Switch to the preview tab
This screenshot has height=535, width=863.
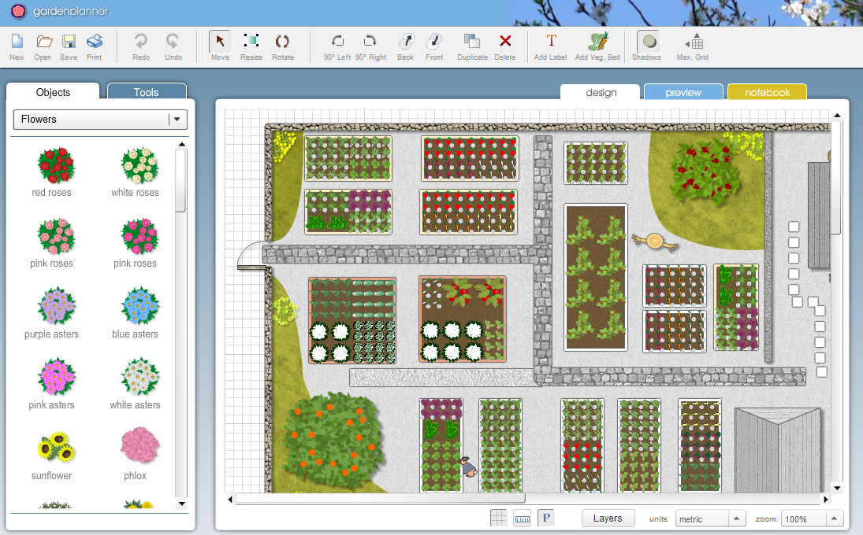683,92
